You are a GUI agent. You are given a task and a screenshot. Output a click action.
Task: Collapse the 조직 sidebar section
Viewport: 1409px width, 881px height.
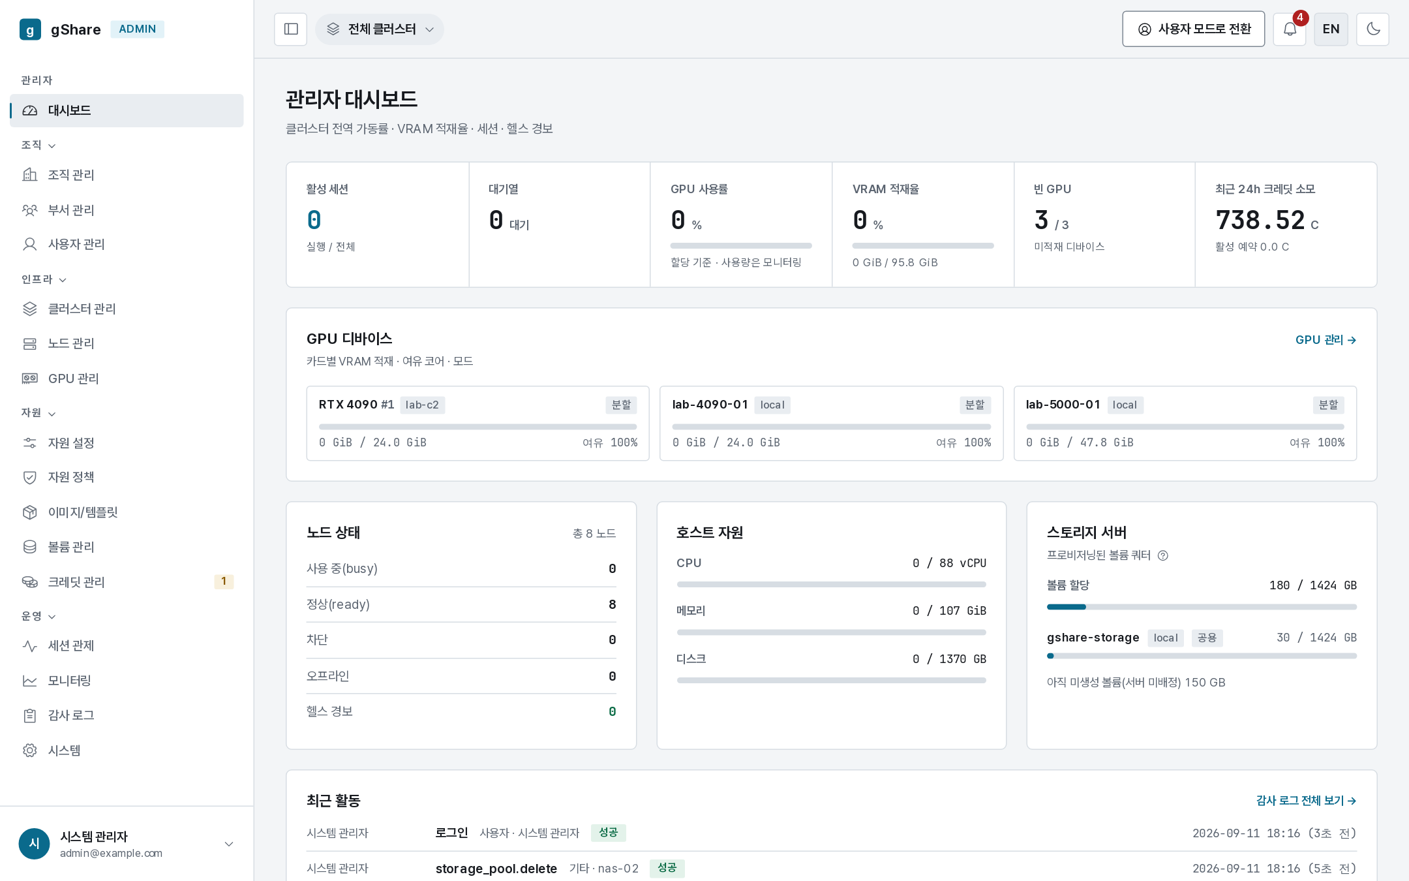[x=38, y=145]
